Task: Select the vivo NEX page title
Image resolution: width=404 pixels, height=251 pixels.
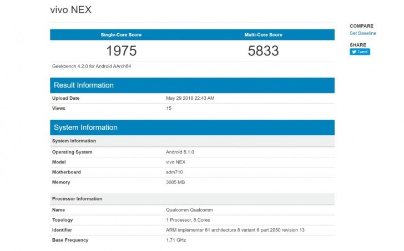Action: click(x=71, y=10)
